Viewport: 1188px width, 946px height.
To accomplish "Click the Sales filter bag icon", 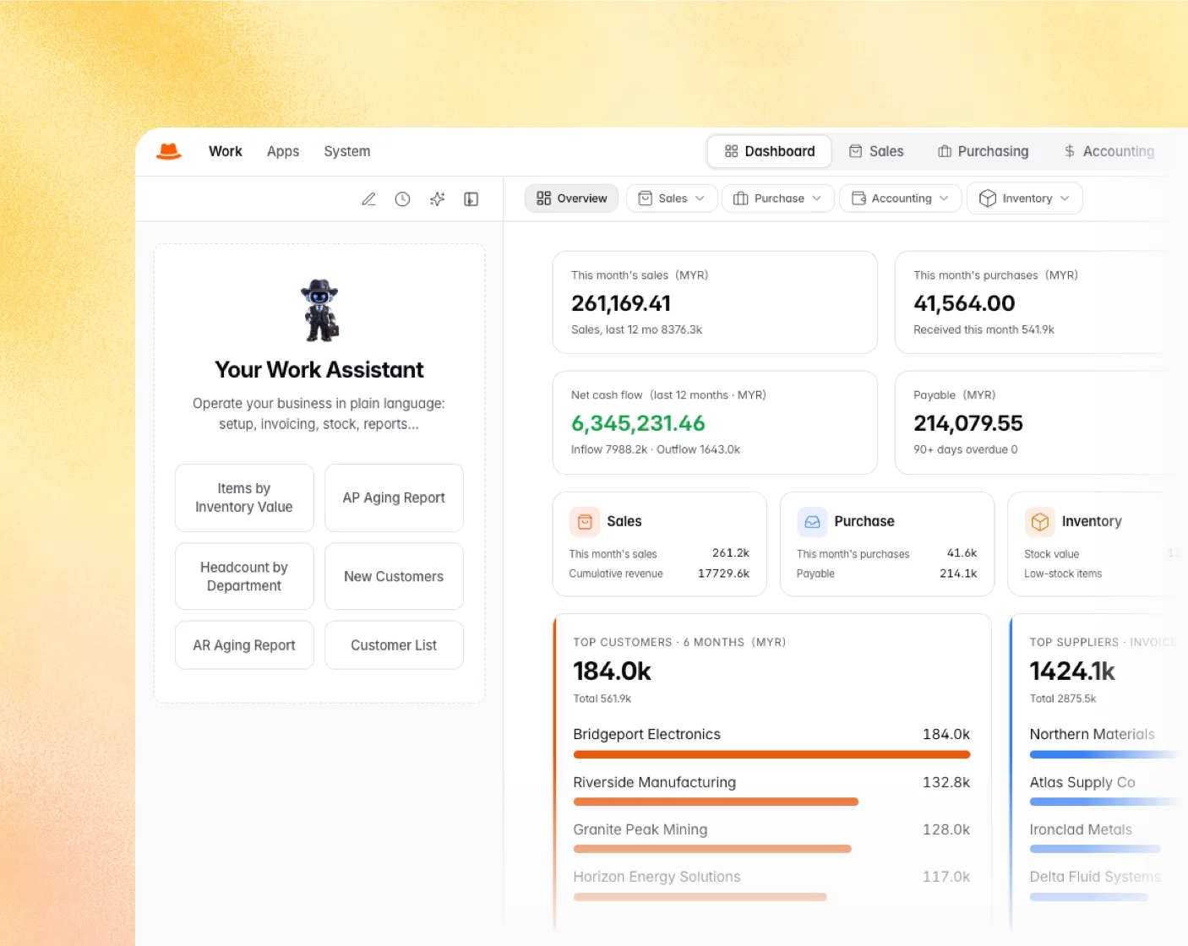I will pyautogui.click(x=646, y=198).
